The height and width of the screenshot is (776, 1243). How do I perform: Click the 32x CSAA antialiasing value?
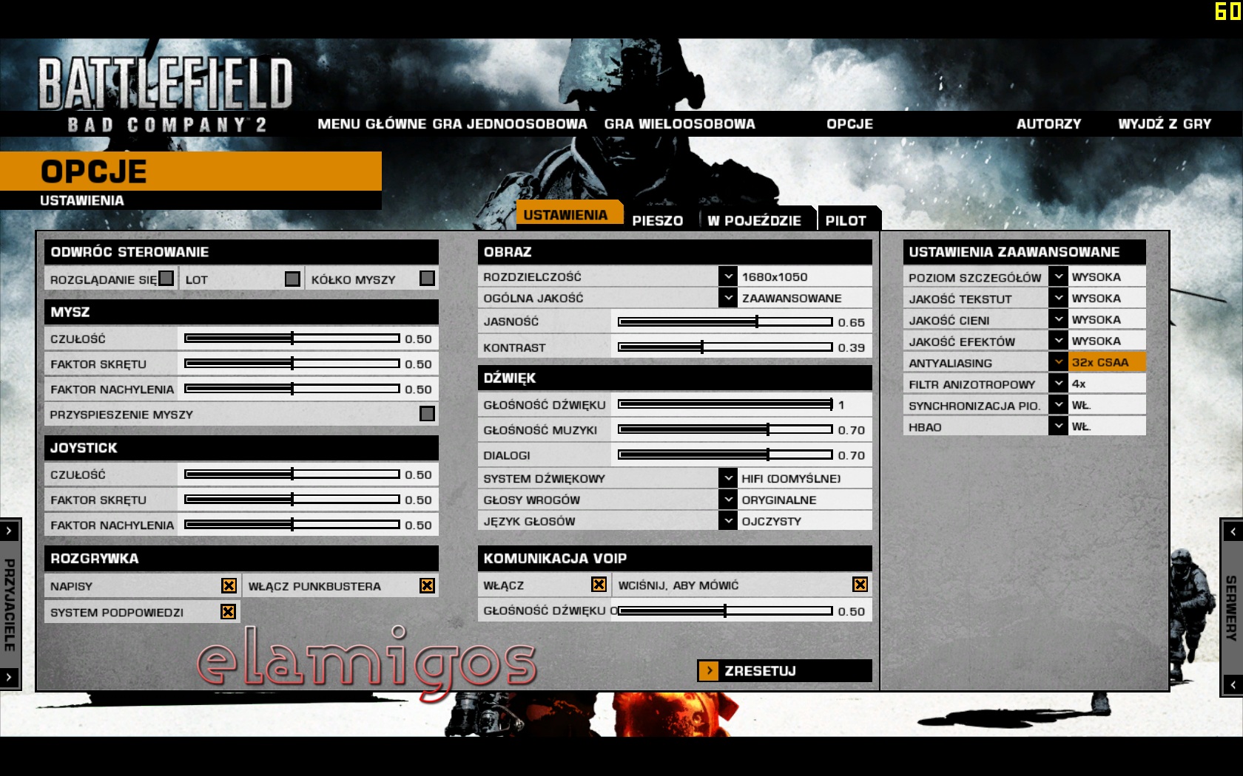(x=1100, y=362)
